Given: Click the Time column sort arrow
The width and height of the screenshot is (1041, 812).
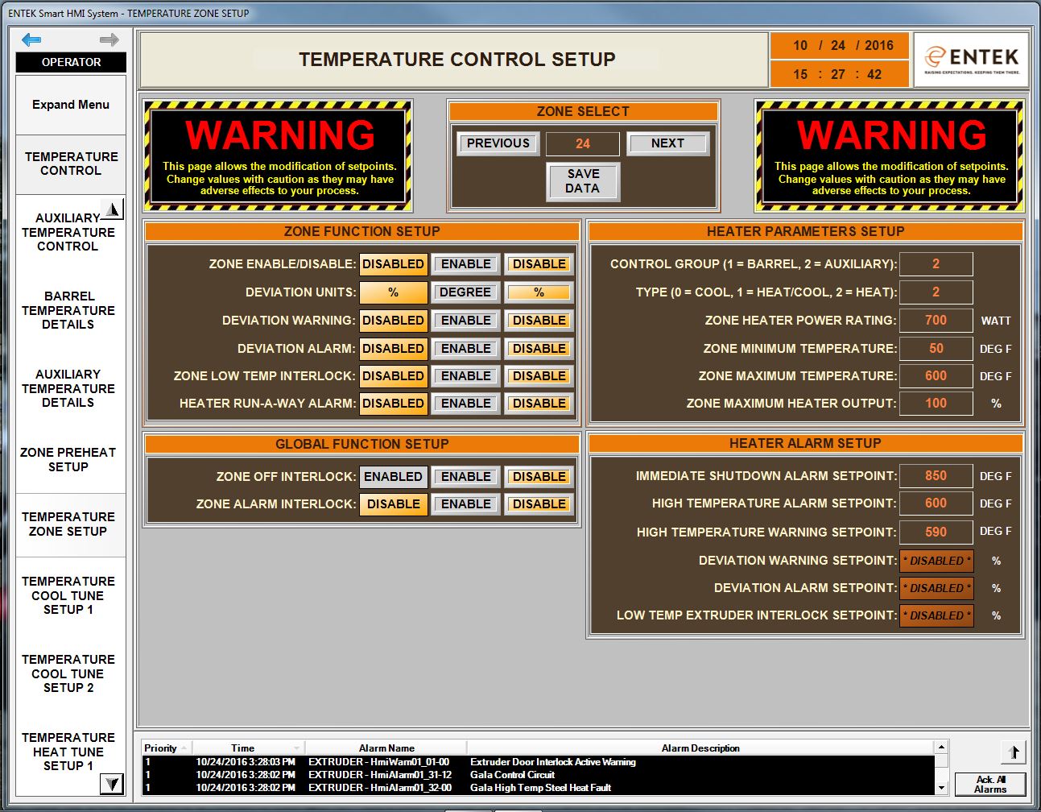Looking at the screenshot, I should coord(296,748).
